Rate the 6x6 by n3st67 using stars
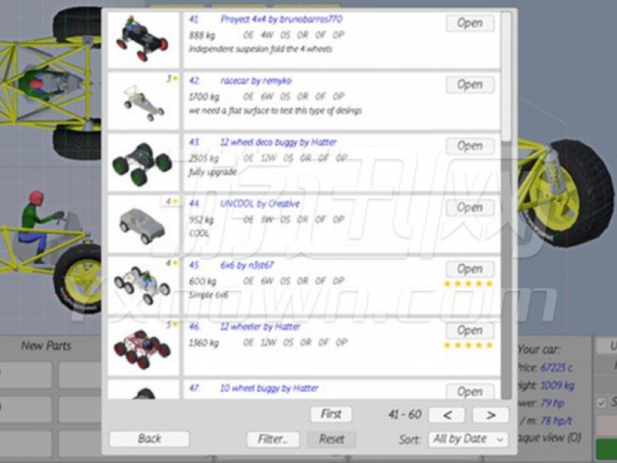The width and height of the screenshot is (617, 463). click(468, 284)
